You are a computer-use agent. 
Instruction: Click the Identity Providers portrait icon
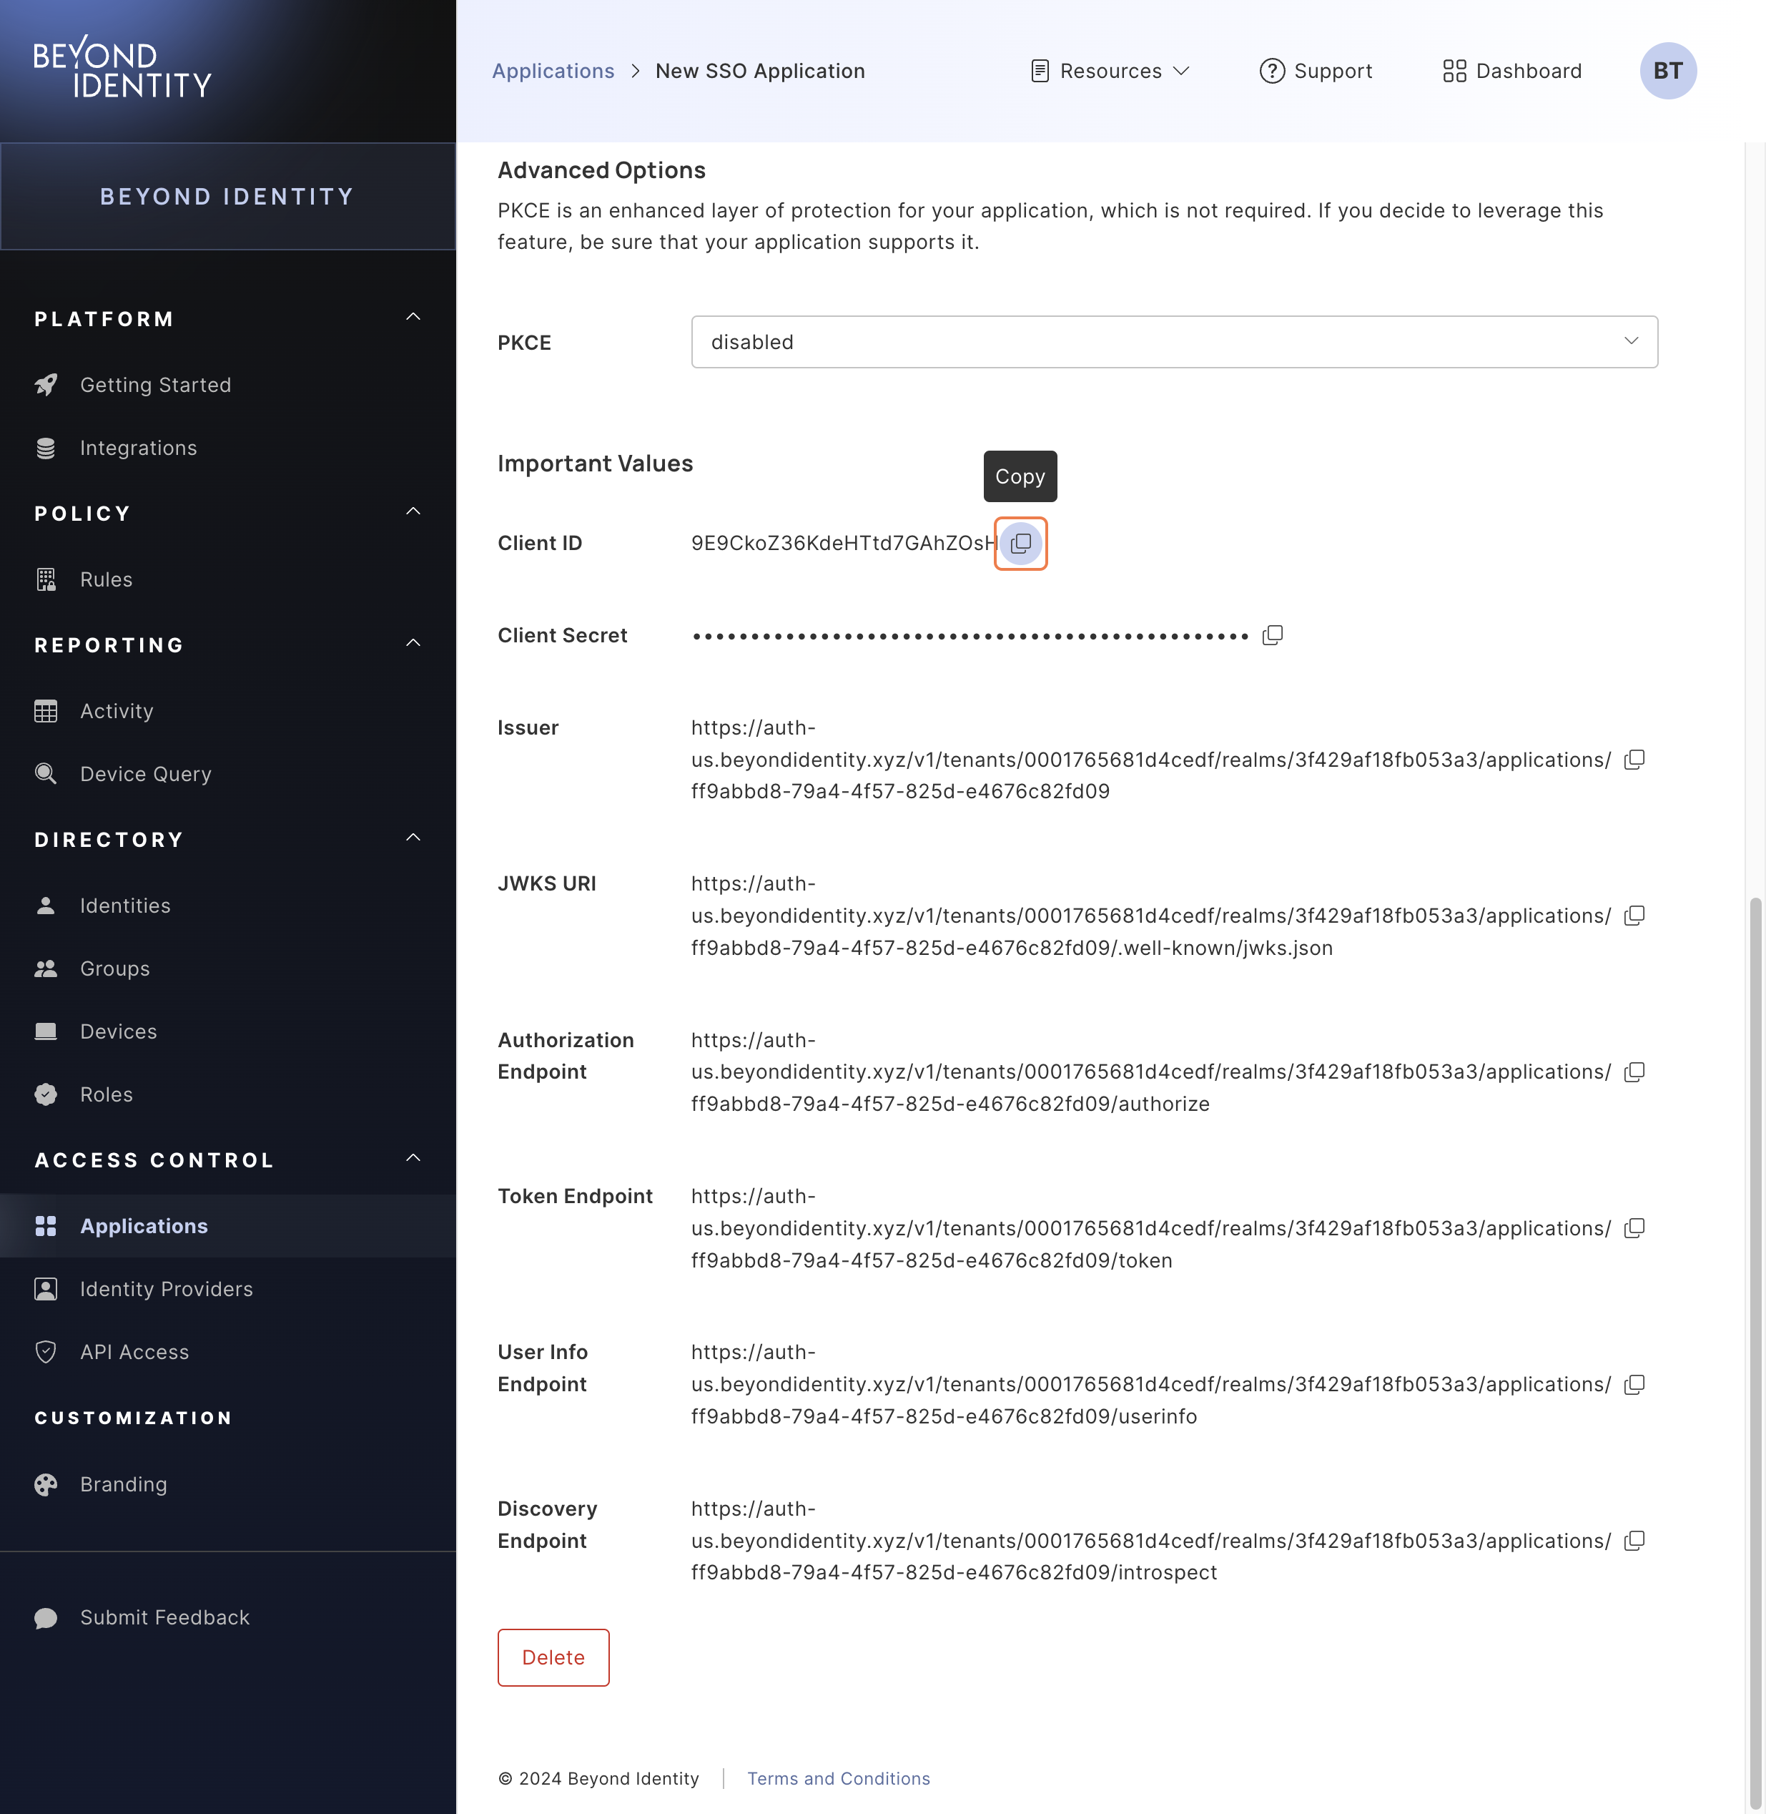tap(46, 1289)
